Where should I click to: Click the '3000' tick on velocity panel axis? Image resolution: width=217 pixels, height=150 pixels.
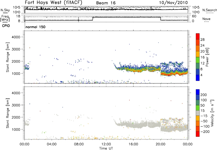pyautogui.click(x=16, y=105)
